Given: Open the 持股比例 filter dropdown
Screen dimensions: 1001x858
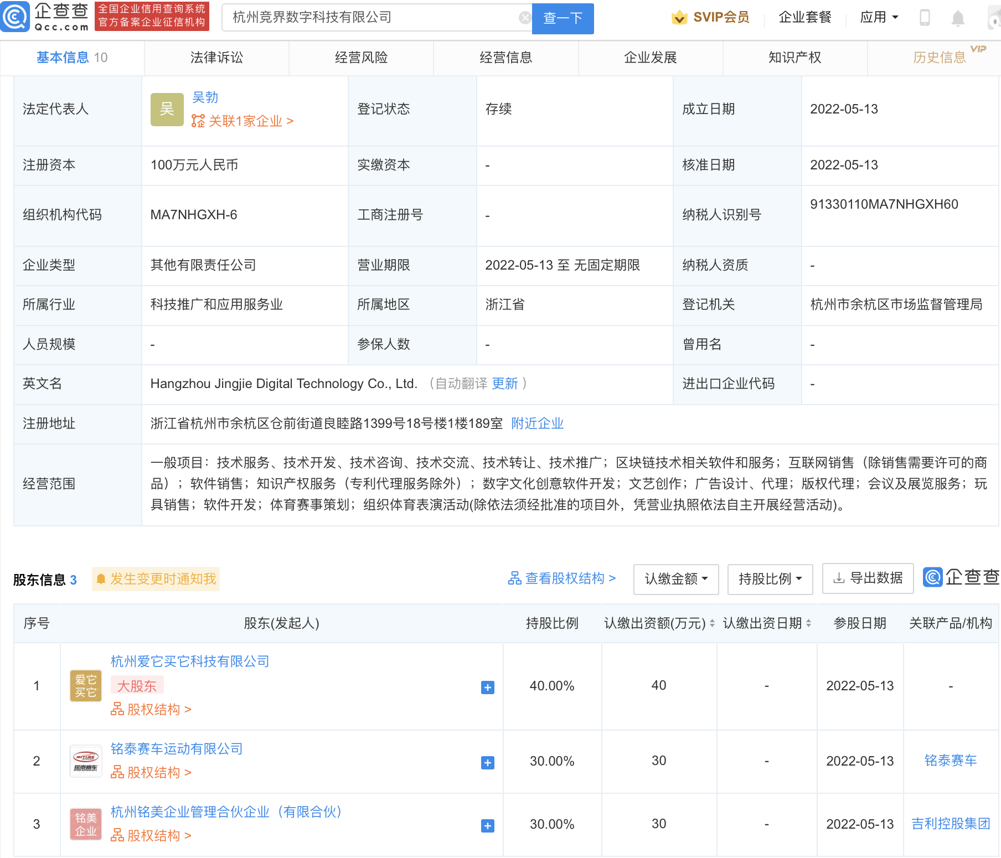Looking at the screenshot, I should (770, 579).
